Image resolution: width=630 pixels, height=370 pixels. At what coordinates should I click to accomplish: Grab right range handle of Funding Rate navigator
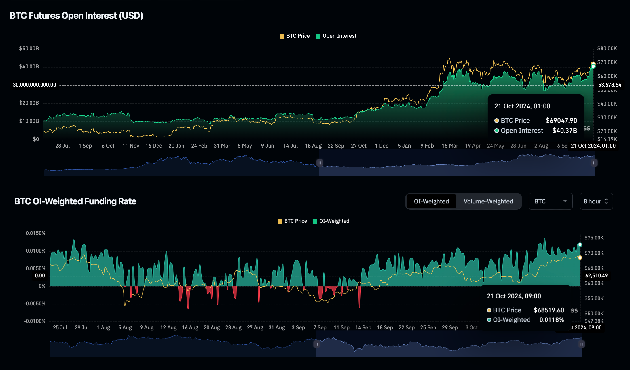click(x=581, y=344)
